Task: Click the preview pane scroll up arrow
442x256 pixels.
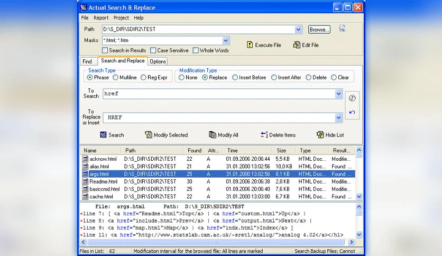Action: pos(359,206)
